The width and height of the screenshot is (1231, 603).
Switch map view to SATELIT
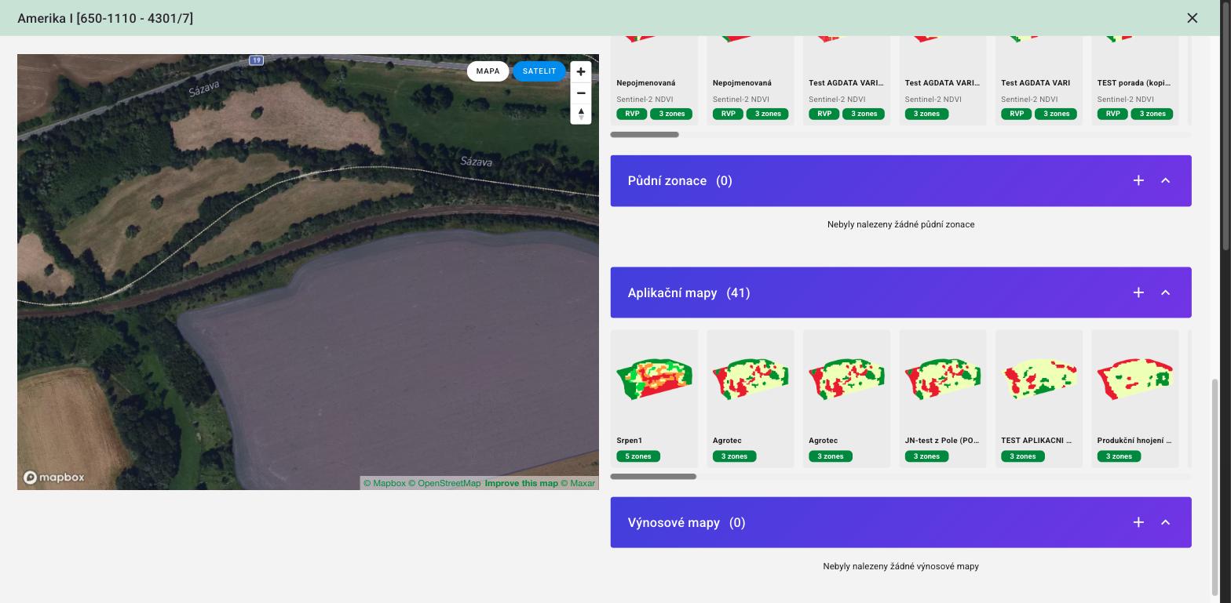pyautogui.click(x=539, y=71)
